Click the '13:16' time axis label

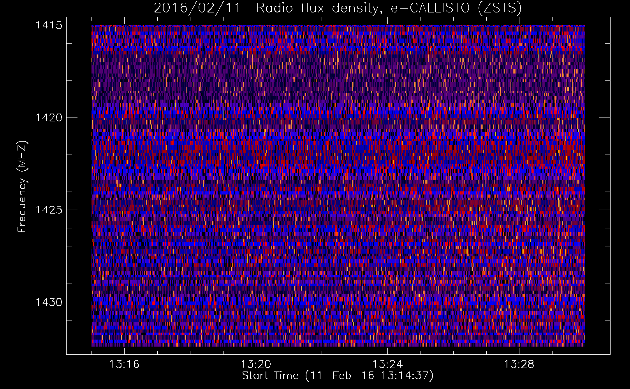[x=124, y=364]
